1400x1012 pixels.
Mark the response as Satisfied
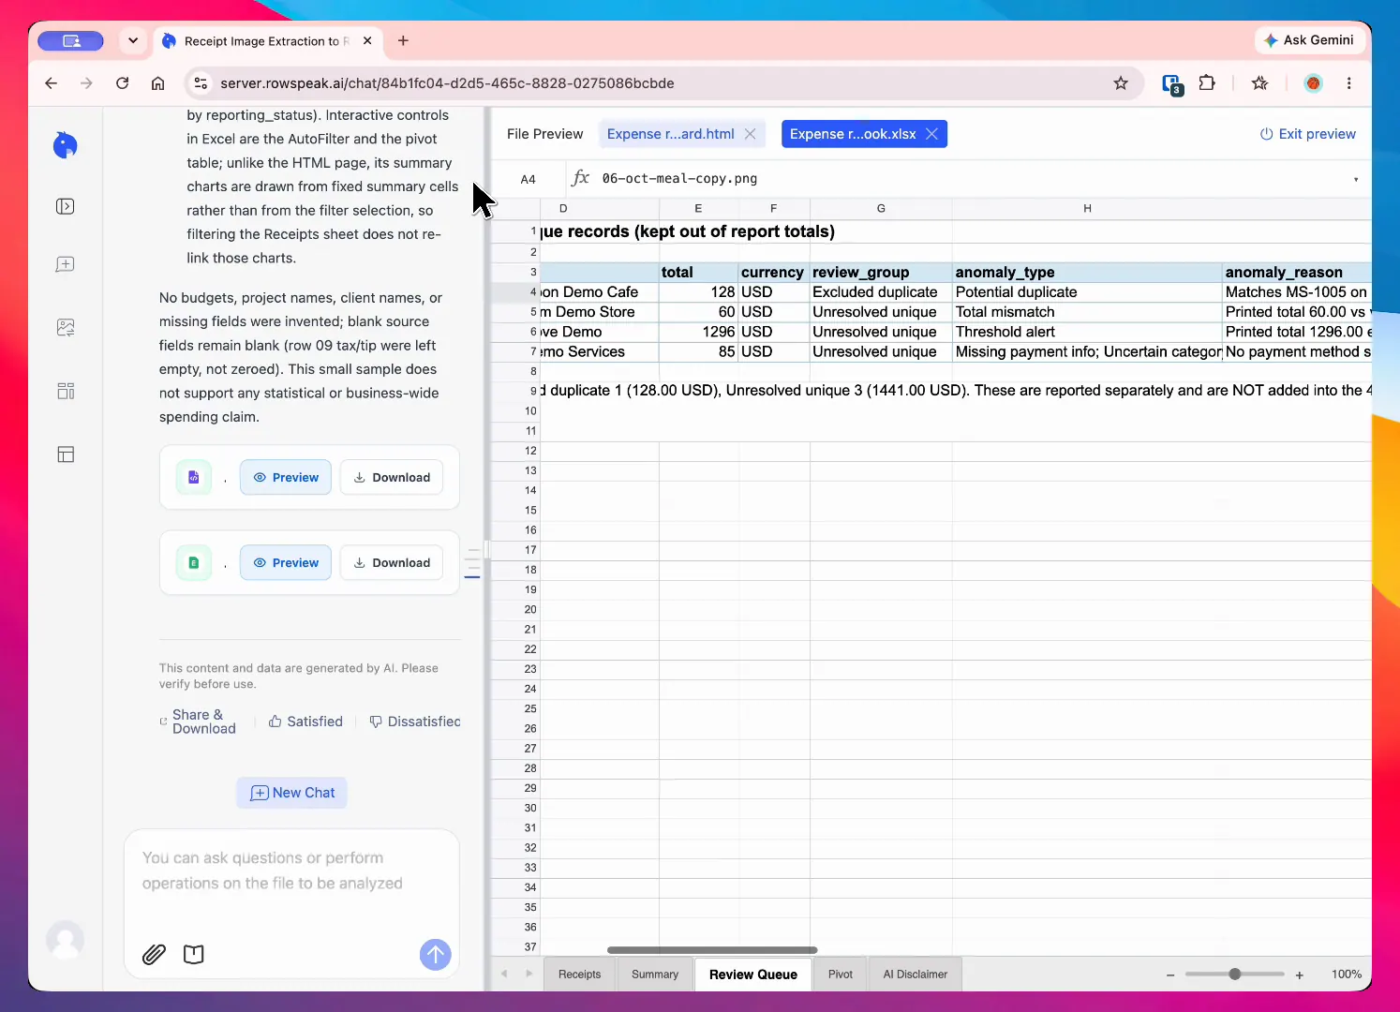click(x=305, y=722)
